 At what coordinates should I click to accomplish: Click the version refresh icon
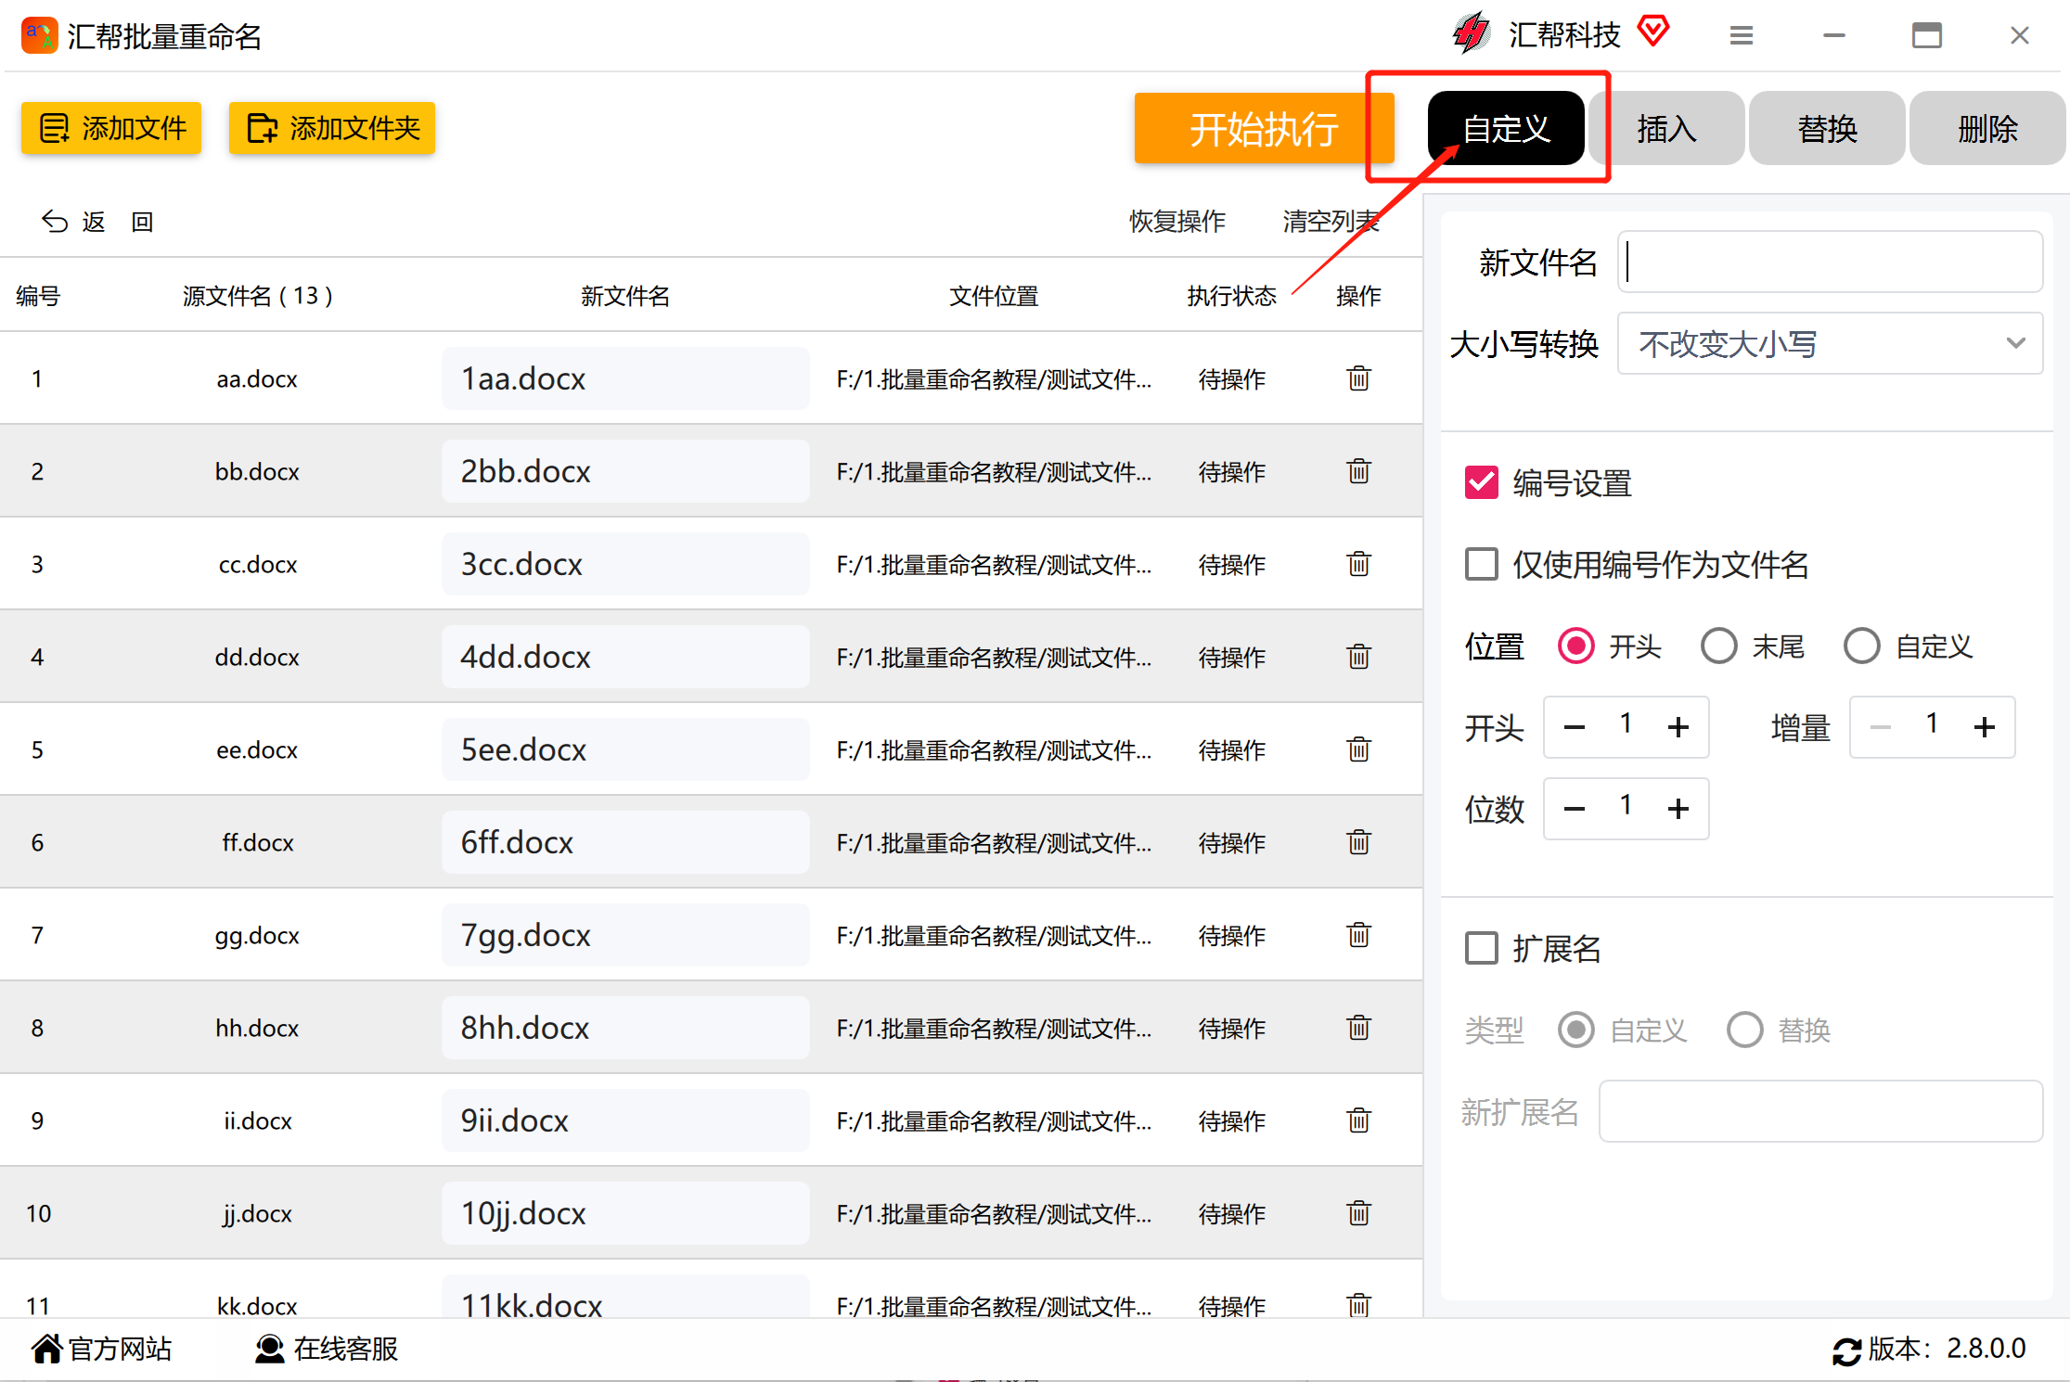point(1845,1350)
